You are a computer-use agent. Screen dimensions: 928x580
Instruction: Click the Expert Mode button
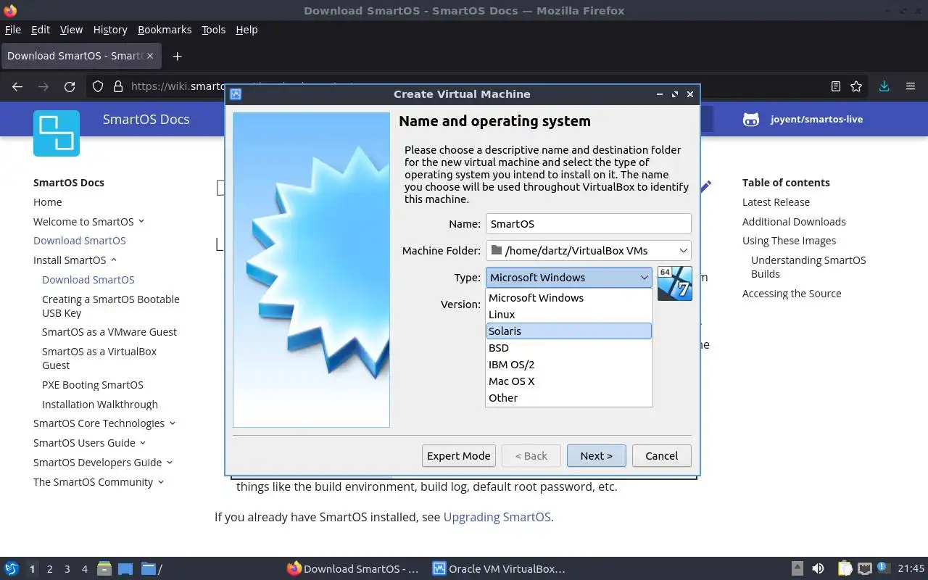(459, 456)
